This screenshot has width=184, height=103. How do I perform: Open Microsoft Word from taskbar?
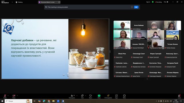point(63,101)
